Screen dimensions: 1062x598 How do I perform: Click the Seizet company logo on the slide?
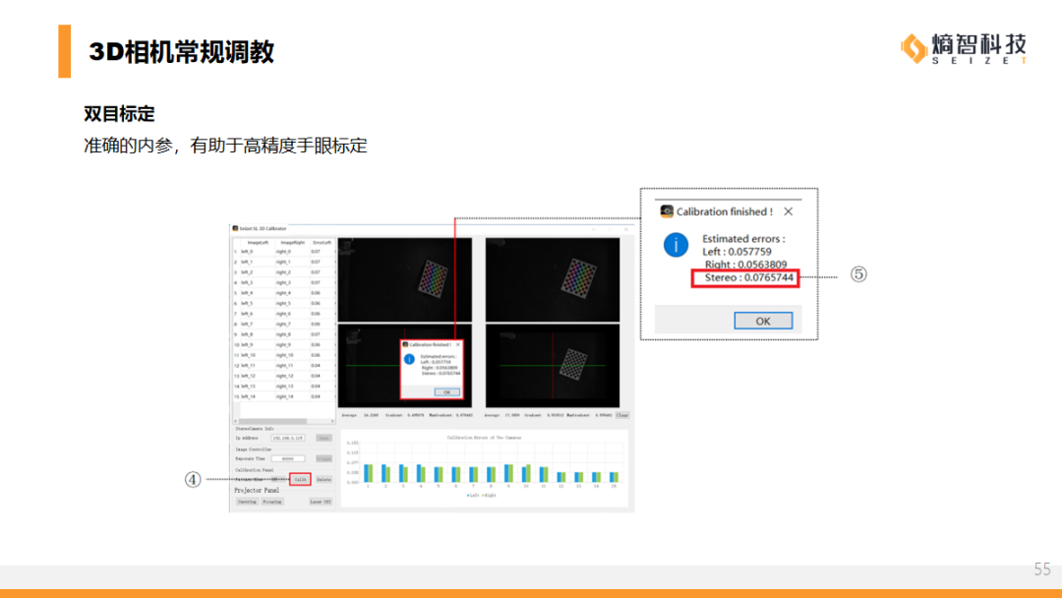(x=964, y=49)
